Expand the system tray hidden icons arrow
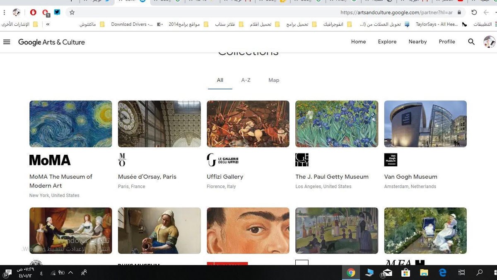 (x=70, y=273)
